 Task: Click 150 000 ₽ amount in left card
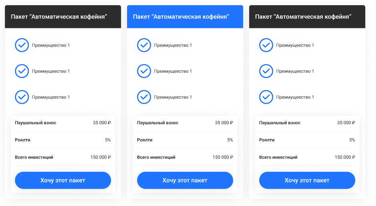pyautogui.click(x=101, y=157)
